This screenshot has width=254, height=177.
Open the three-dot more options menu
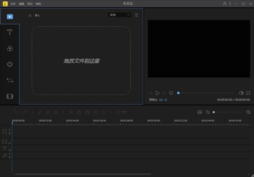(x=230, y=3)
